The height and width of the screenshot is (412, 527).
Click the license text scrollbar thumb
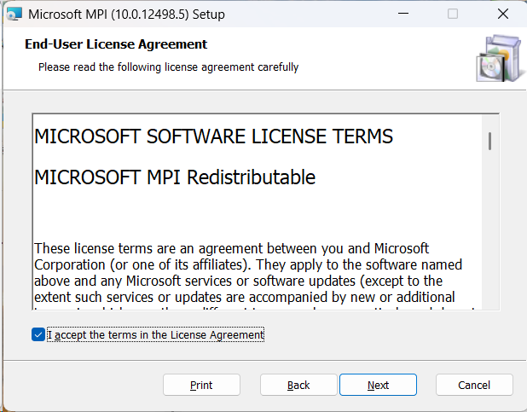(x=490, y=142)
